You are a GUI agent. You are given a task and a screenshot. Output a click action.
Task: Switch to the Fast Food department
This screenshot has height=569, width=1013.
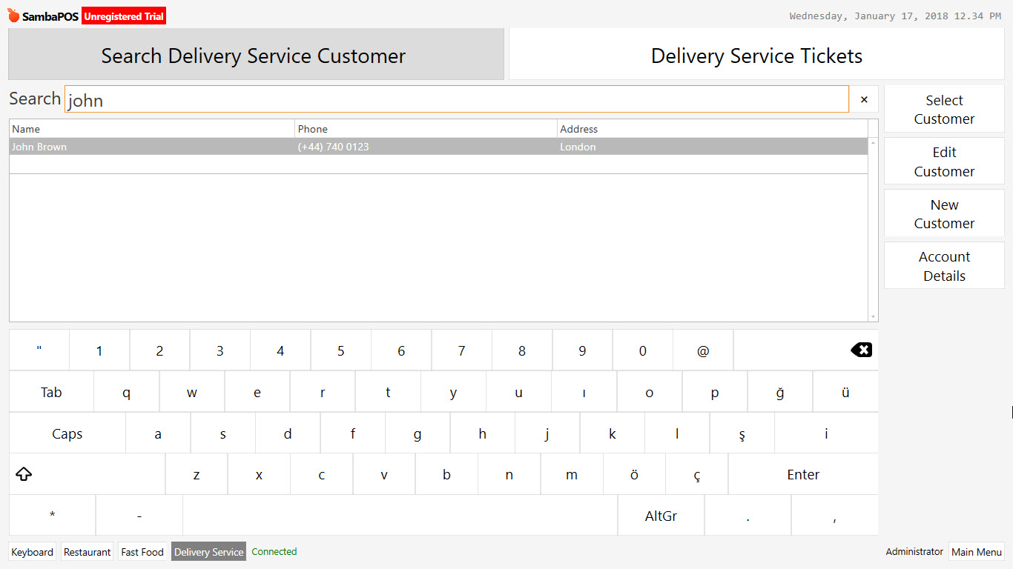point(142,551)
